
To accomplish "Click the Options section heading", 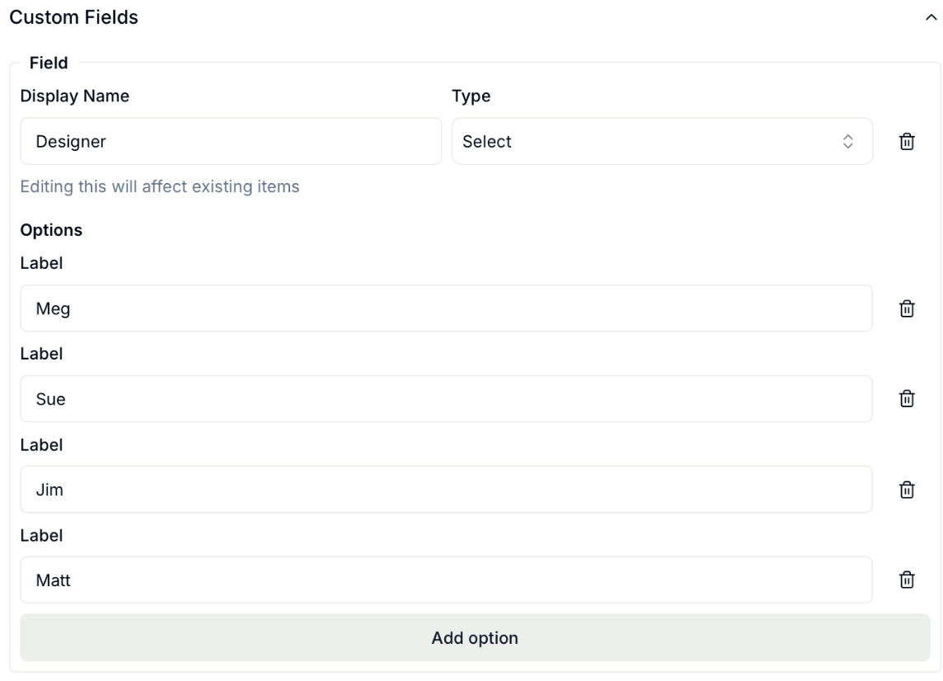I will (51, 230).
